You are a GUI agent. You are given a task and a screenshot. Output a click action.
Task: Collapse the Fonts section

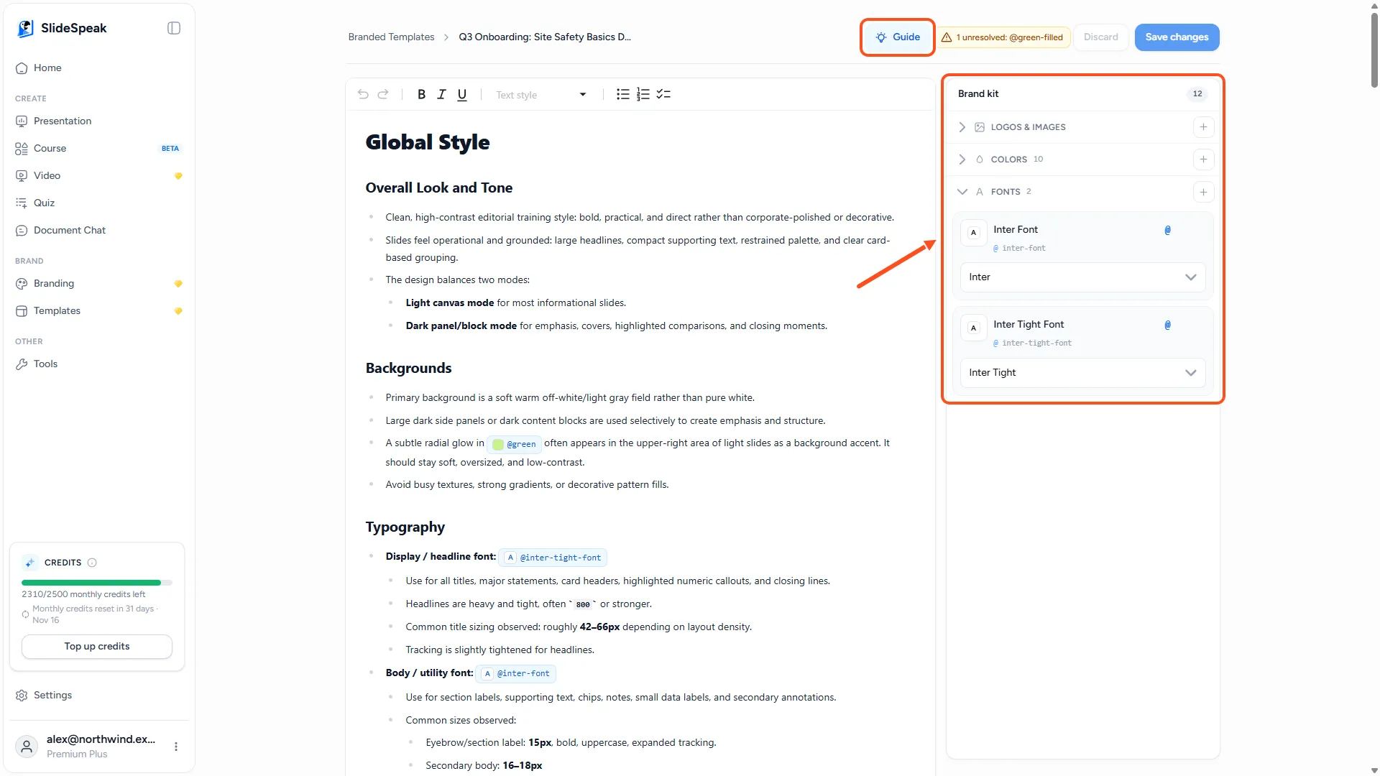click(x=962, y=192)
